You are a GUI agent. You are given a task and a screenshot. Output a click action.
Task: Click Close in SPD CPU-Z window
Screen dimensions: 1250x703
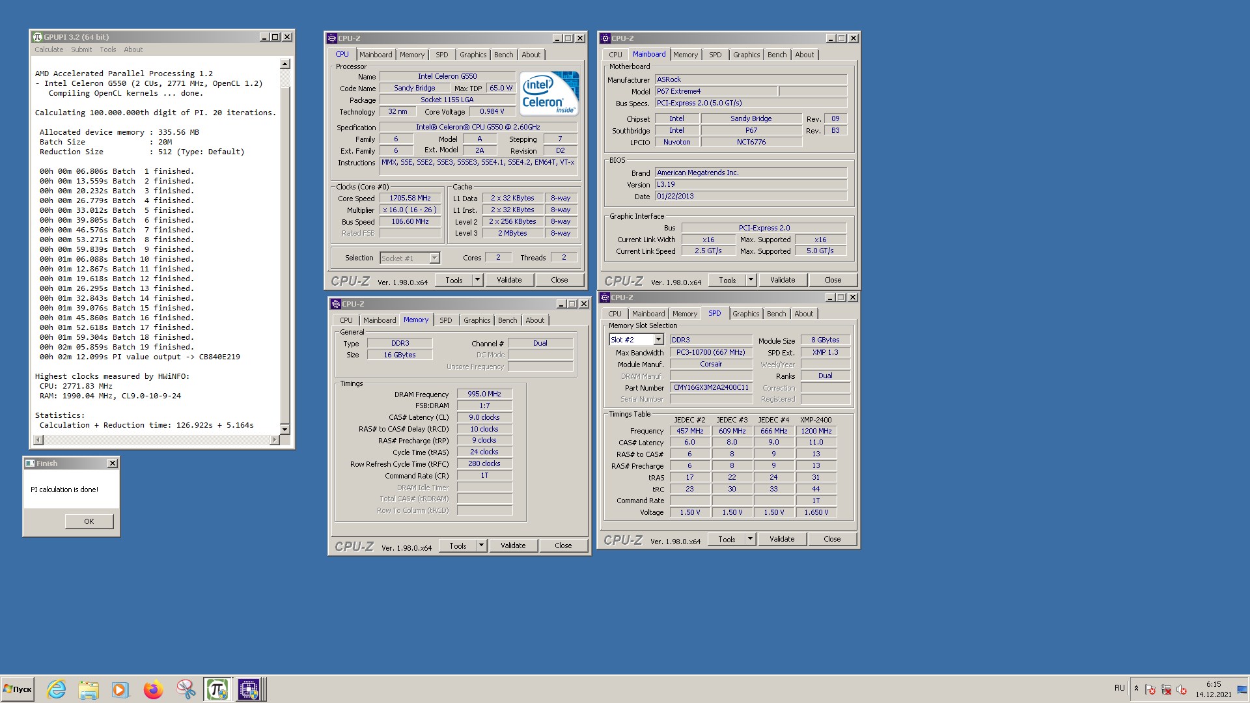click(x=832, y=539)
